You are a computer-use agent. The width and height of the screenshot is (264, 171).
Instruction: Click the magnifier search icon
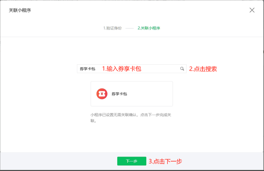(x=182, y=69)
